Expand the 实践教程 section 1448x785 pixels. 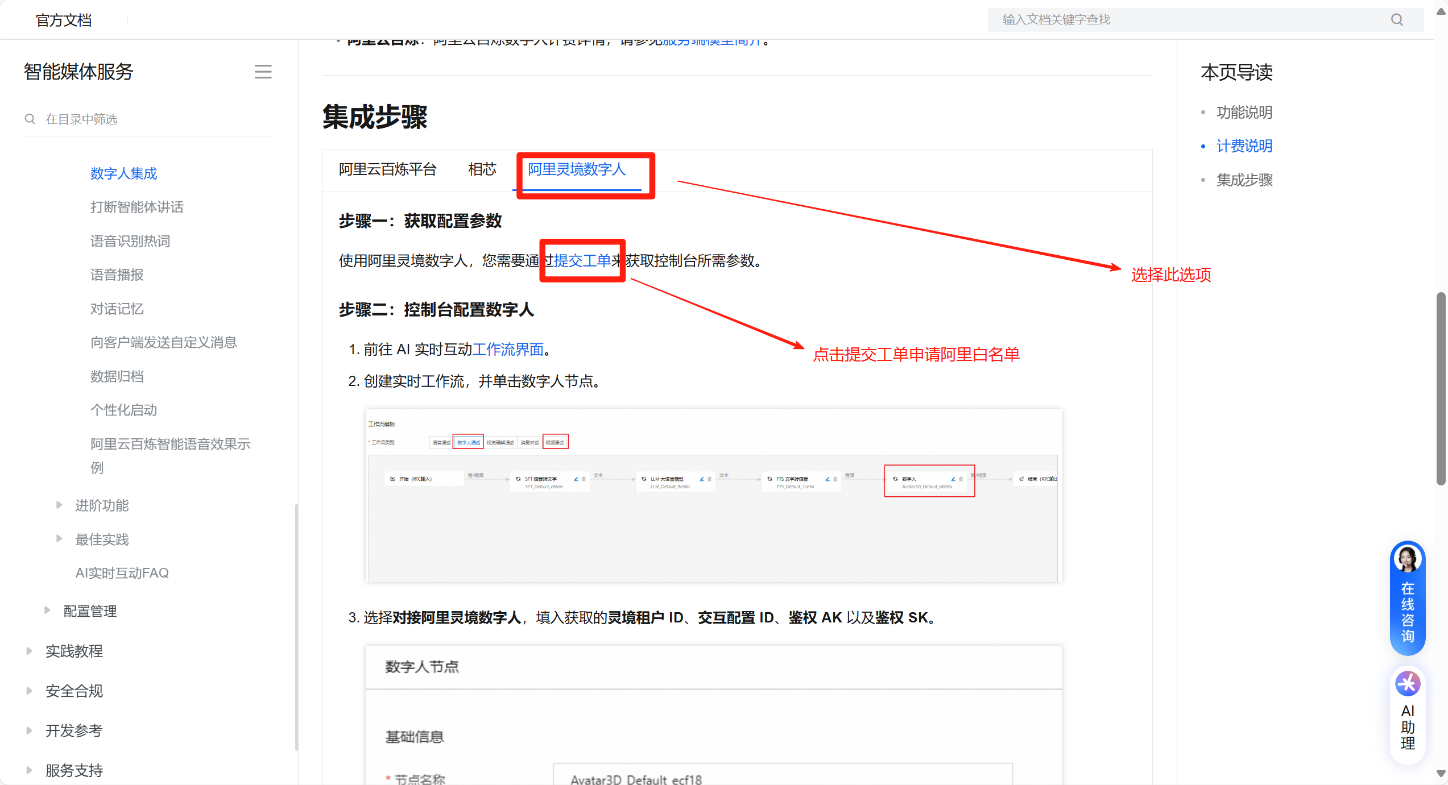click(29, 650)
